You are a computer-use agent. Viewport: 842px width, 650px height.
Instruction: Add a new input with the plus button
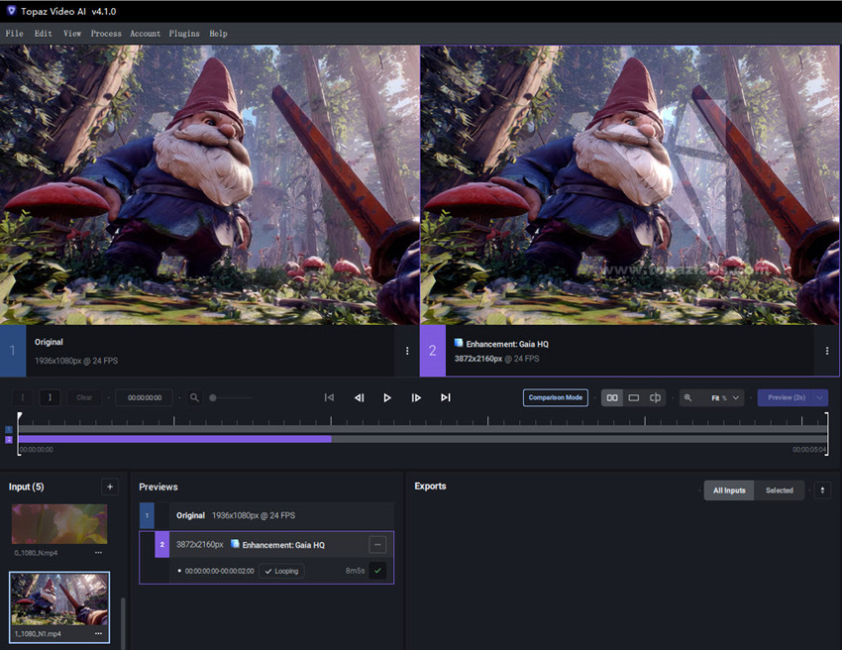coord(110,487)
